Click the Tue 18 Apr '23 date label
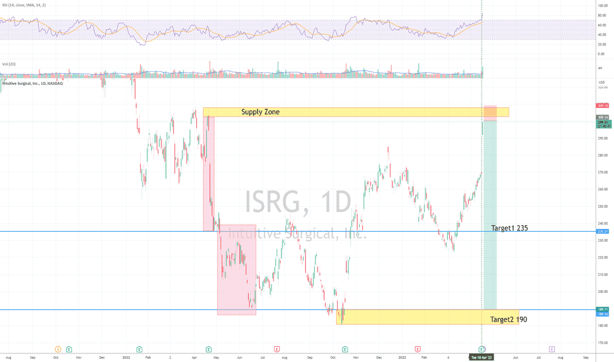The width and height of the screenshot is (614, 362). pos(482,357)
